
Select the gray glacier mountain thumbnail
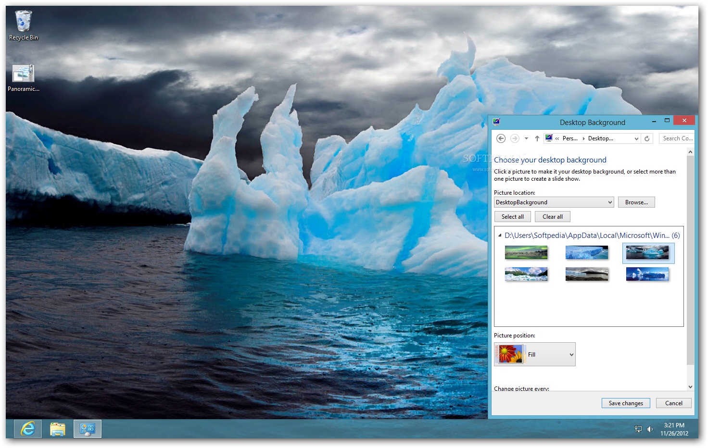[587, 274]
